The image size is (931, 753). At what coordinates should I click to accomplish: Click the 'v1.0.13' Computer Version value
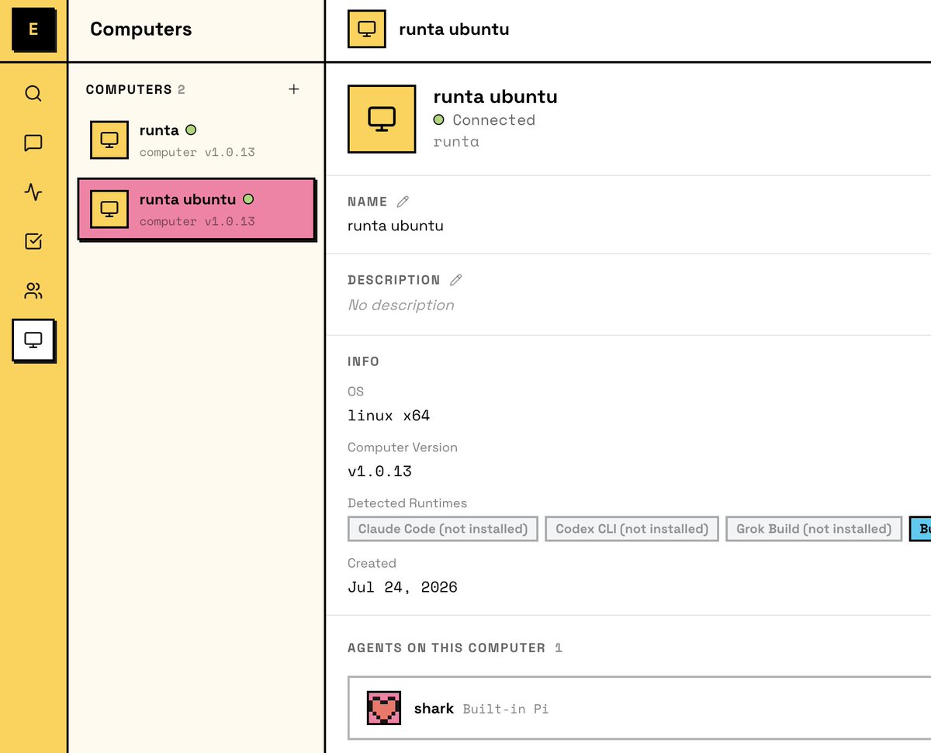[x=379, y=471]
